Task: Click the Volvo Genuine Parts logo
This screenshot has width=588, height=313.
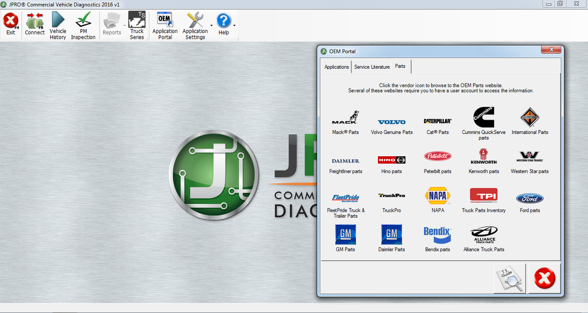Action: pos(392,122)
